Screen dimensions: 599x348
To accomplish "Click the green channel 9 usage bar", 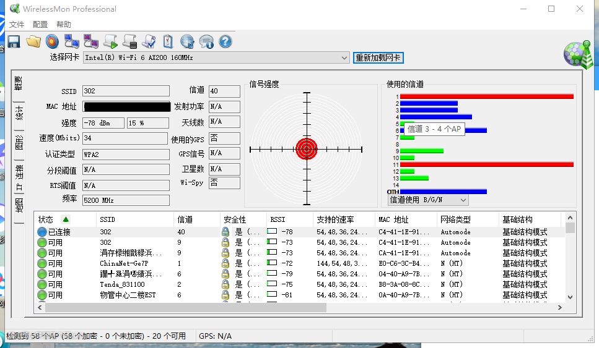I will tap(422, 151).
